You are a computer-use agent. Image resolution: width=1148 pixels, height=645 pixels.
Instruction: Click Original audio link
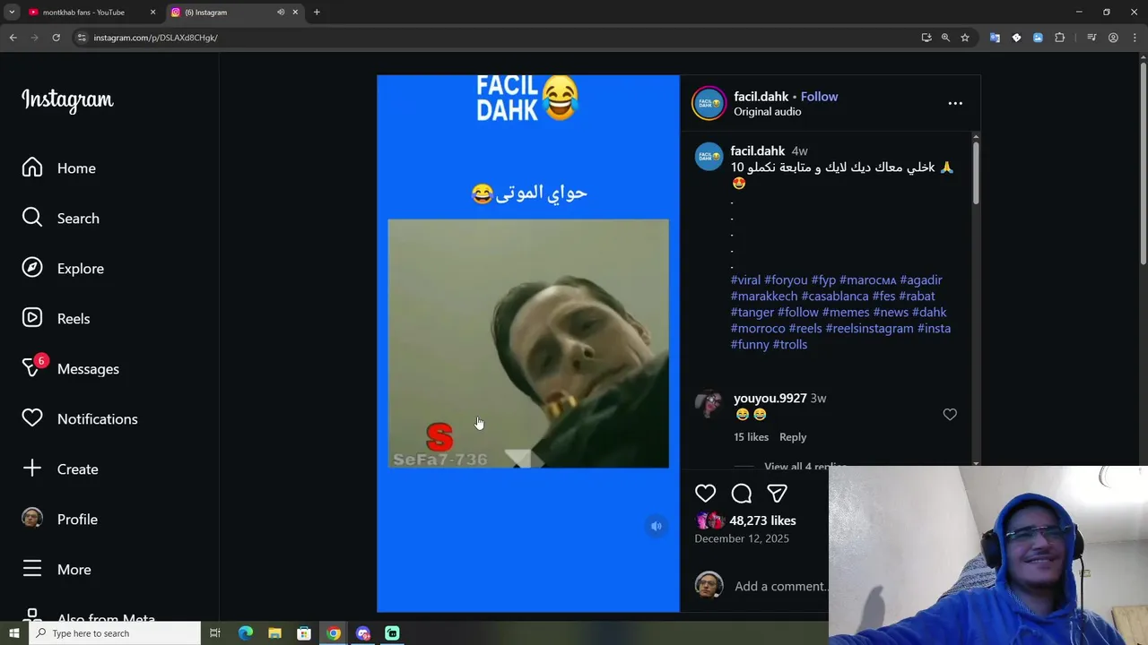tap(767, 112)
